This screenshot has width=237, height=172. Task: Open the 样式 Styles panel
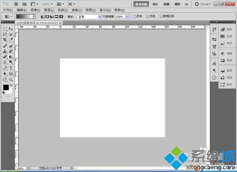[x=227, y=43]
